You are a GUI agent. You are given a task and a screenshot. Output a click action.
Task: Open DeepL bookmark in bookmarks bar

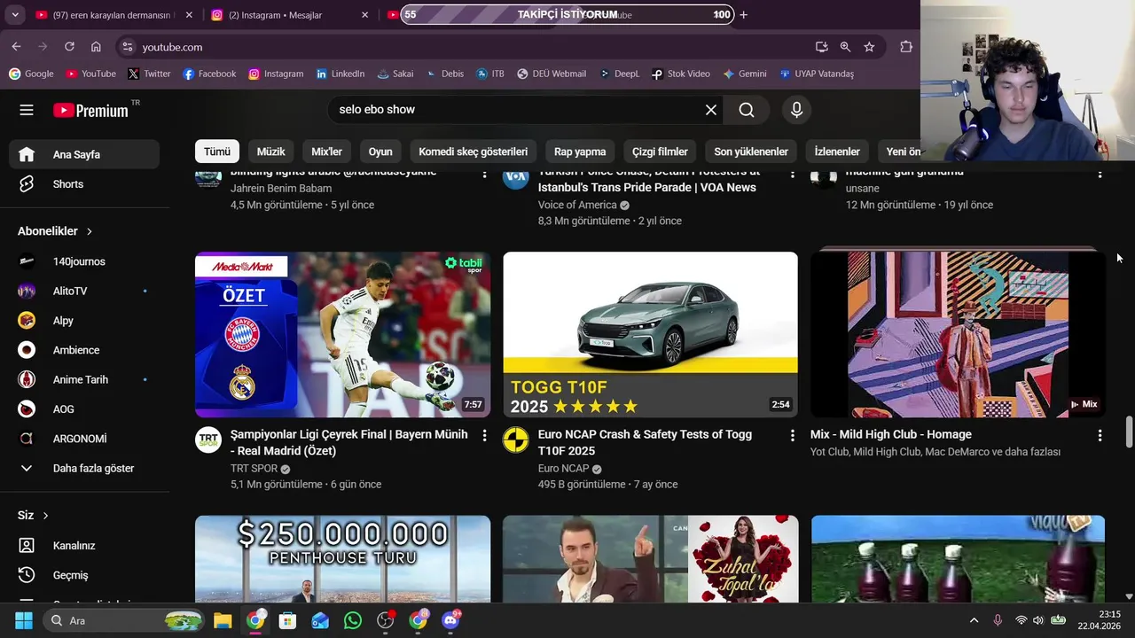click(619, 74)
